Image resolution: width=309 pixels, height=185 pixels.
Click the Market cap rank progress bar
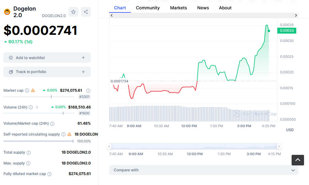coord(39,97)
